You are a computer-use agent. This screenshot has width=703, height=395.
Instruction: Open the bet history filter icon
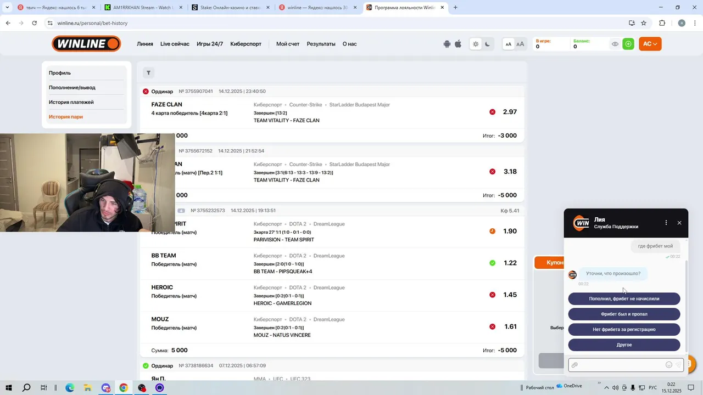click(148, 73)
